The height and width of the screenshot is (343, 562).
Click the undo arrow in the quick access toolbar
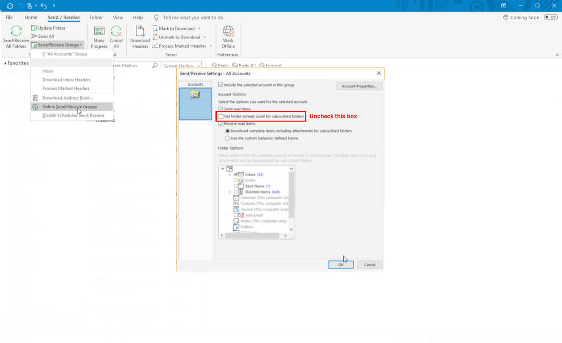(x=44, y=6)
